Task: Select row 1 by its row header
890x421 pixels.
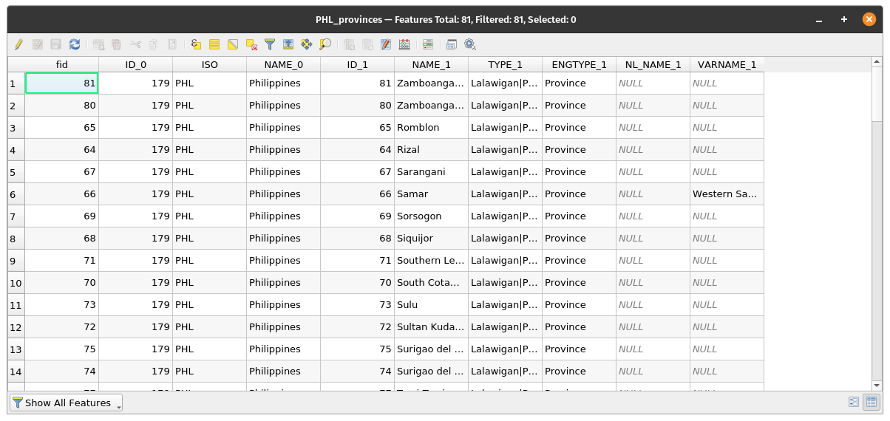Action: pyautogui.click(x=16, y=83)
